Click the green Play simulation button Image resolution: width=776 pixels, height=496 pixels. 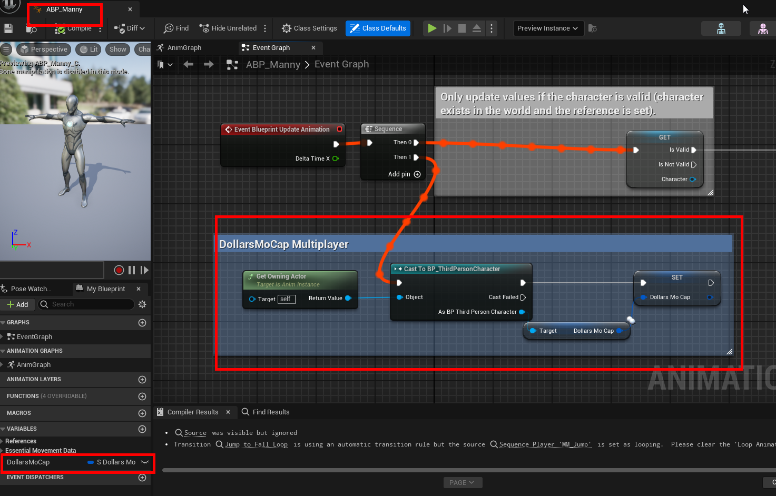point(432,28)
